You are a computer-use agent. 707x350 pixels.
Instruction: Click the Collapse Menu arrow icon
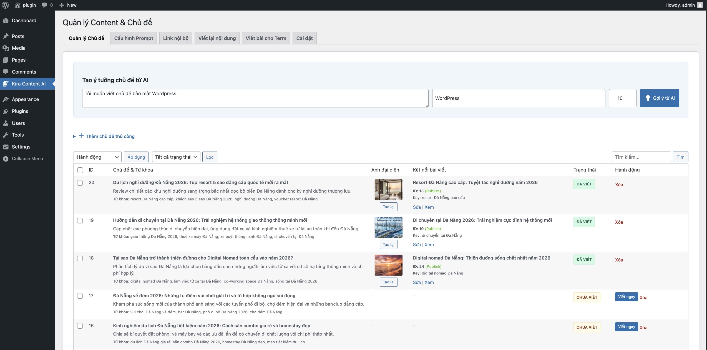(6, 159)
